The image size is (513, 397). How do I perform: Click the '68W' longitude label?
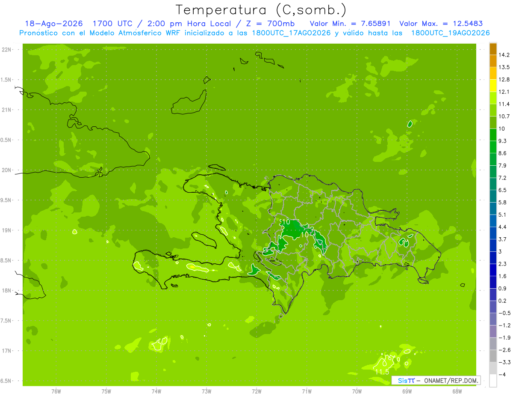coord(457,391)
